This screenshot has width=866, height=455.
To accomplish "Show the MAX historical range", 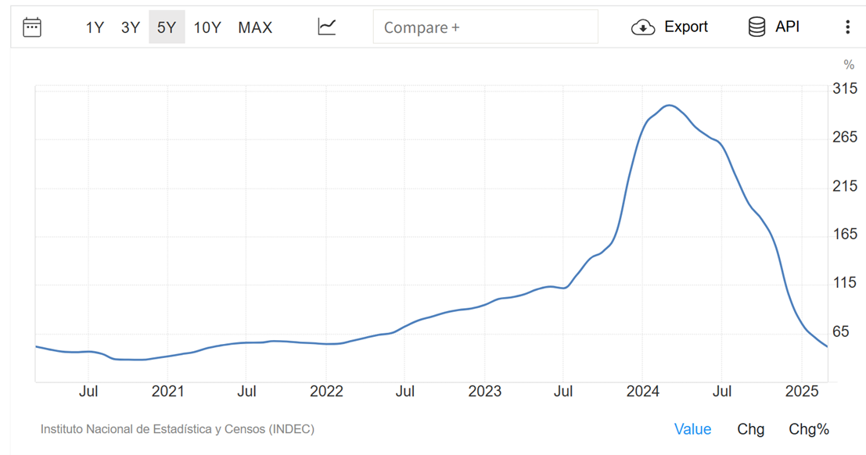I will coord(255,27).
